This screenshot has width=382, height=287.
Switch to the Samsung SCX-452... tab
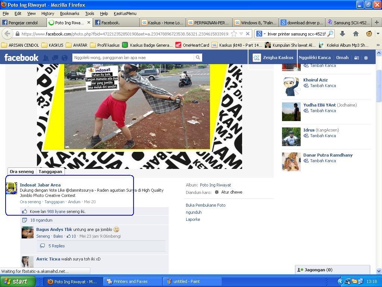point(348,23)
